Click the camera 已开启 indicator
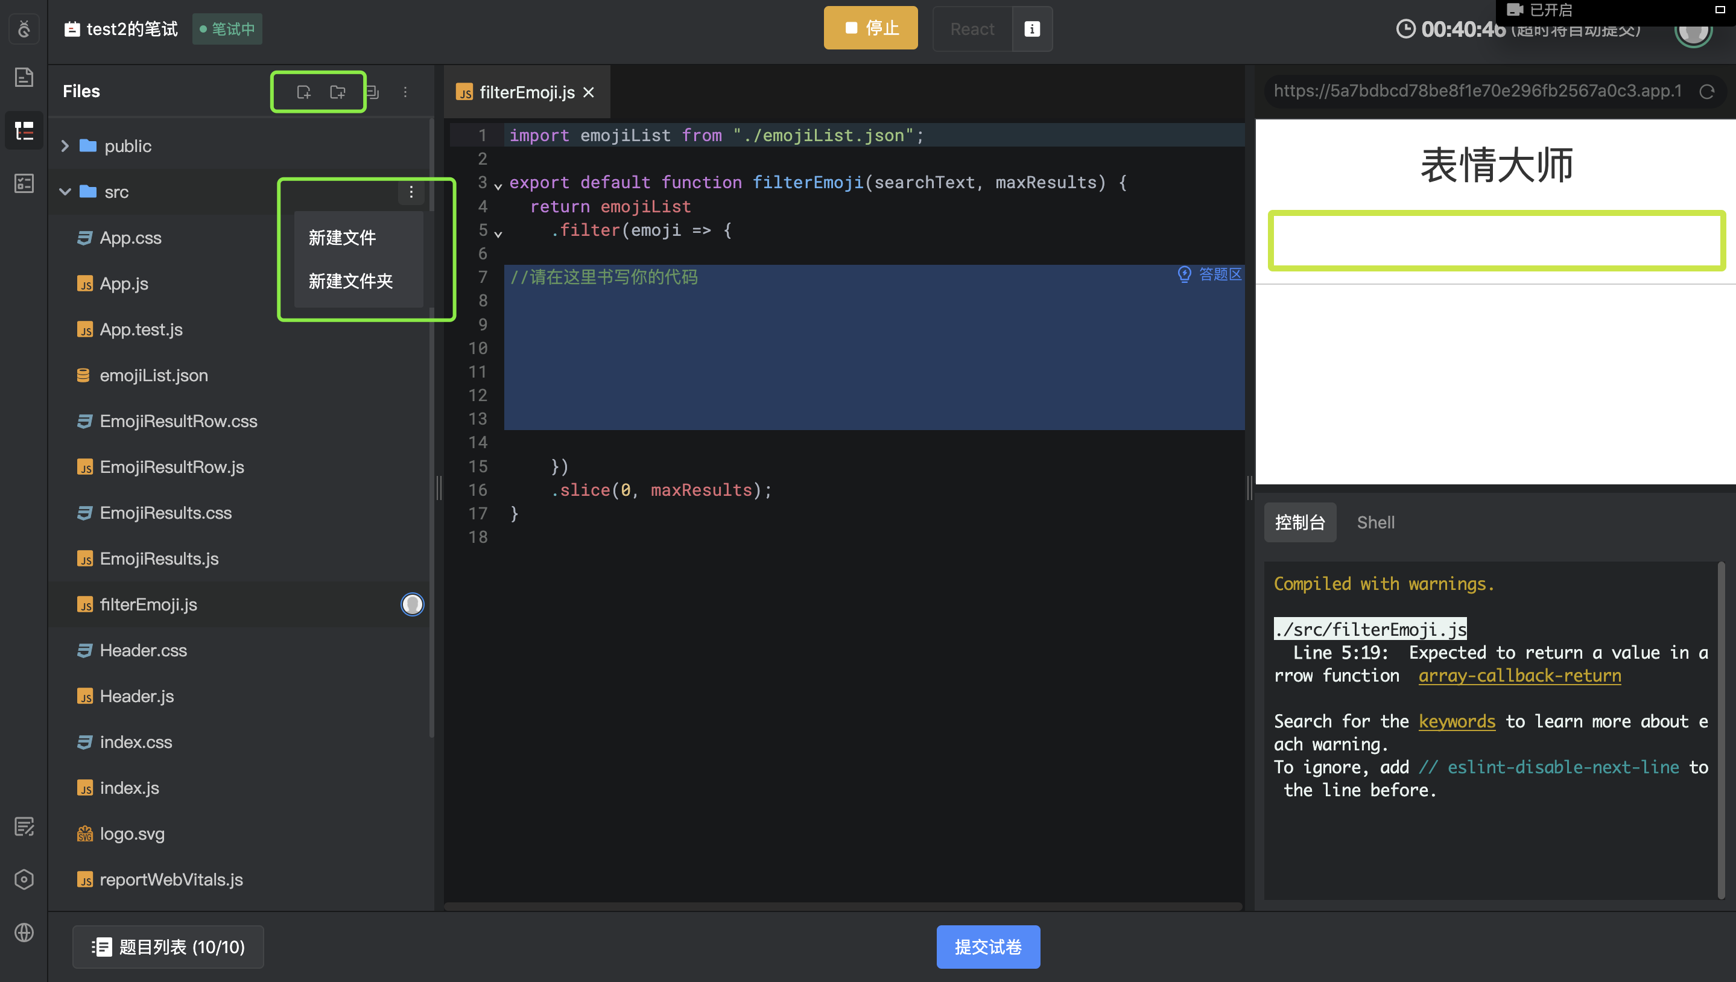Viewport: 1736px width, 982px height. [x=1541, y=10]
